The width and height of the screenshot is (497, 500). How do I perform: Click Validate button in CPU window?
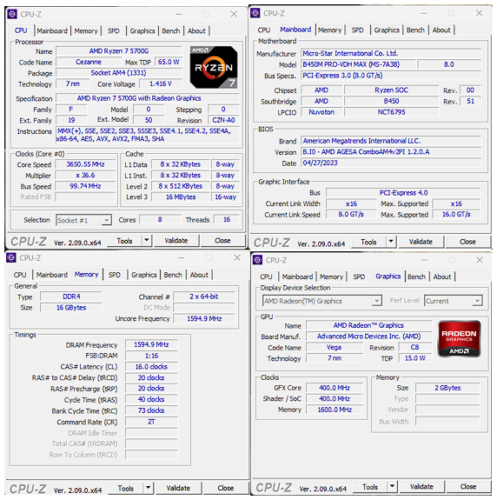[x=176, y=240]
